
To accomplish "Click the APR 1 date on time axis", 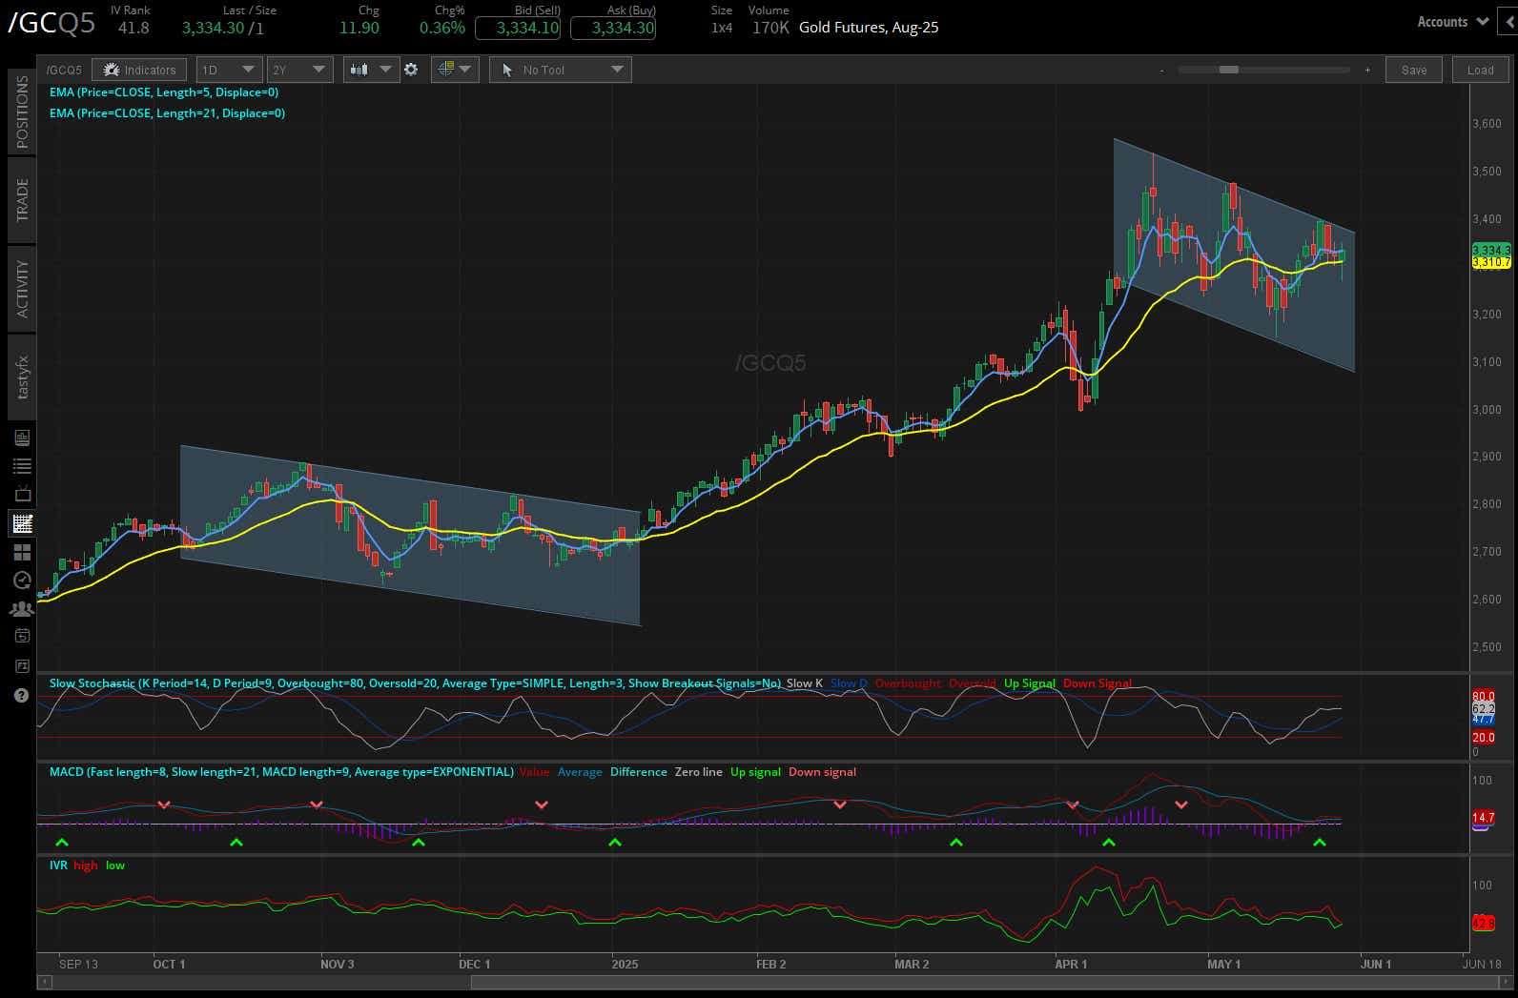I will (1071, 964).
